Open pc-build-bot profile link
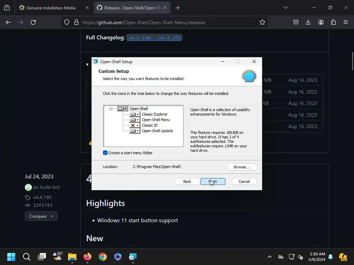354x265 pixels. pyautogui.click(x=46, y=187)
